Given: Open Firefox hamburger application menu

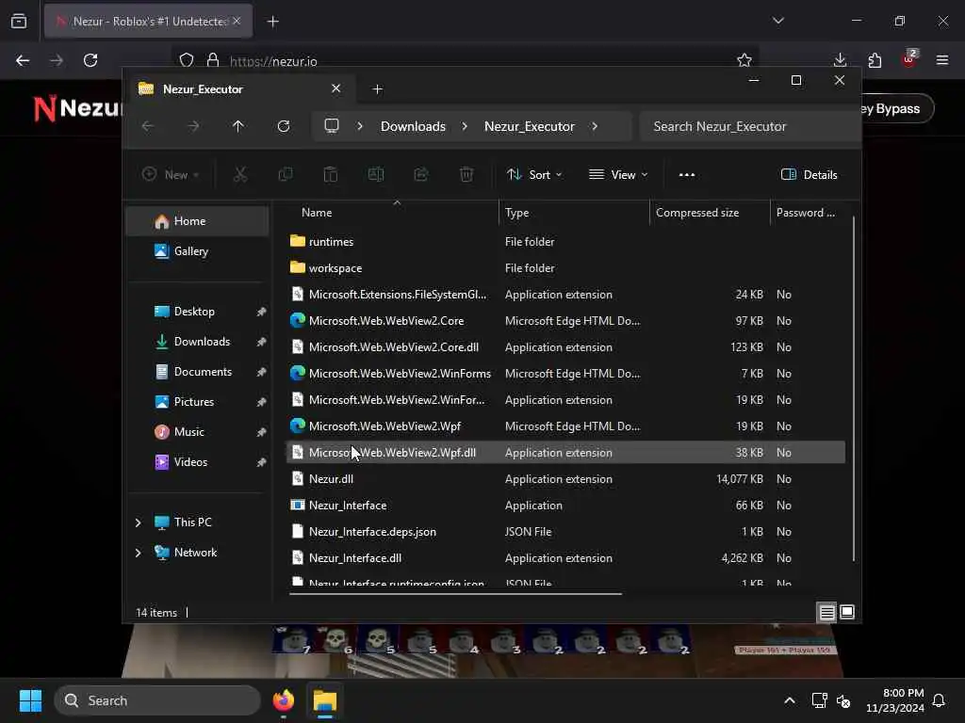Looking at the screenshot, I should [x=942, y=60].
